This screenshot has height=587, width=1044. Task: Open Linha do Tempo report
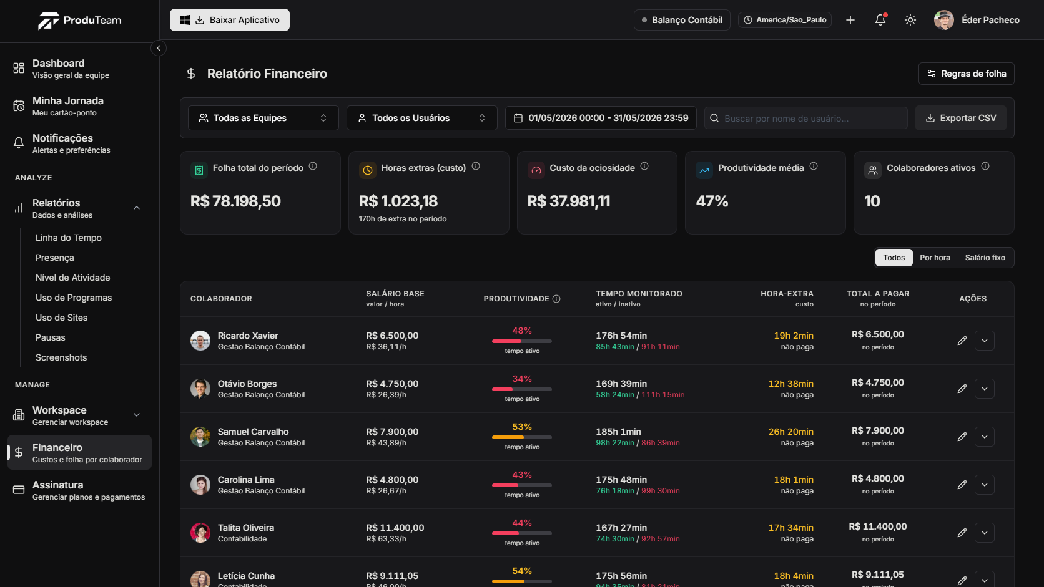tap(69, 238)
